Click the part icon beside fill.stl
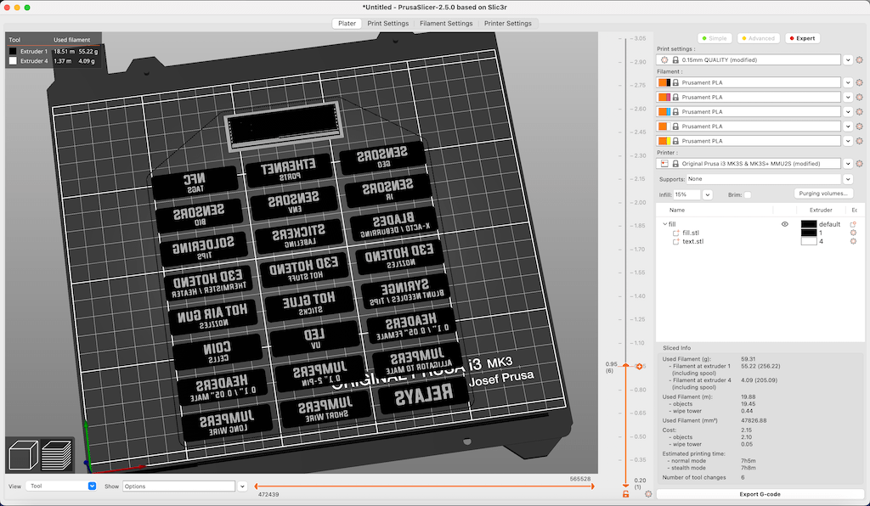 pyautogui.click(x=675, y=233)
